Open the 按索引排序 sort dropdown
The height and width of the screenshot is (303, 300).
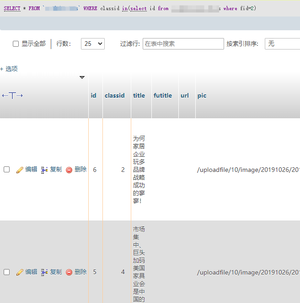pos(282,44)
